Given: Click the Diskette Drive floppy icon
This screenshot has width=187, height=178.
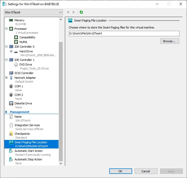Looking at the screenshot, I should click(11, 103).
